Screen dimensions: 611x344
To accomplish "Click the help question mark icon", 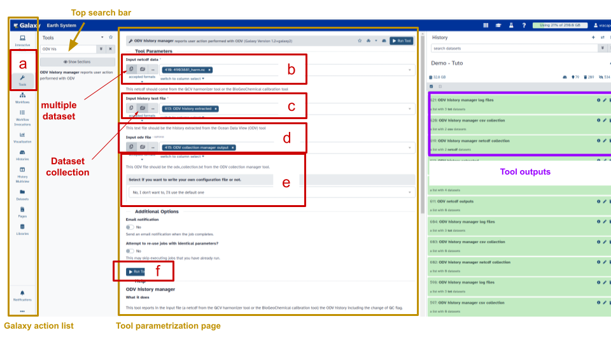I will 524,25.
